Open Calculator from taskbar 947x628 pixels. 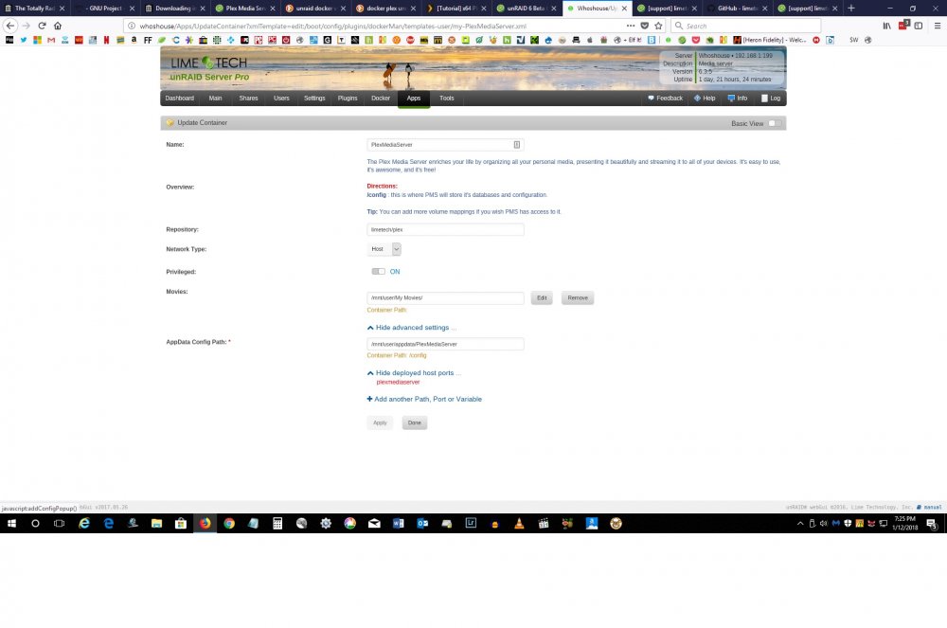coord(277,524)
